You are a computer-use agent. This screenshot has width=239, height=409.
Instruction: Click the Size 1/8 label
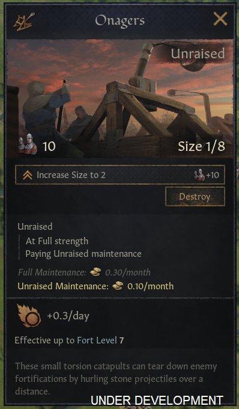click(201, 147)
